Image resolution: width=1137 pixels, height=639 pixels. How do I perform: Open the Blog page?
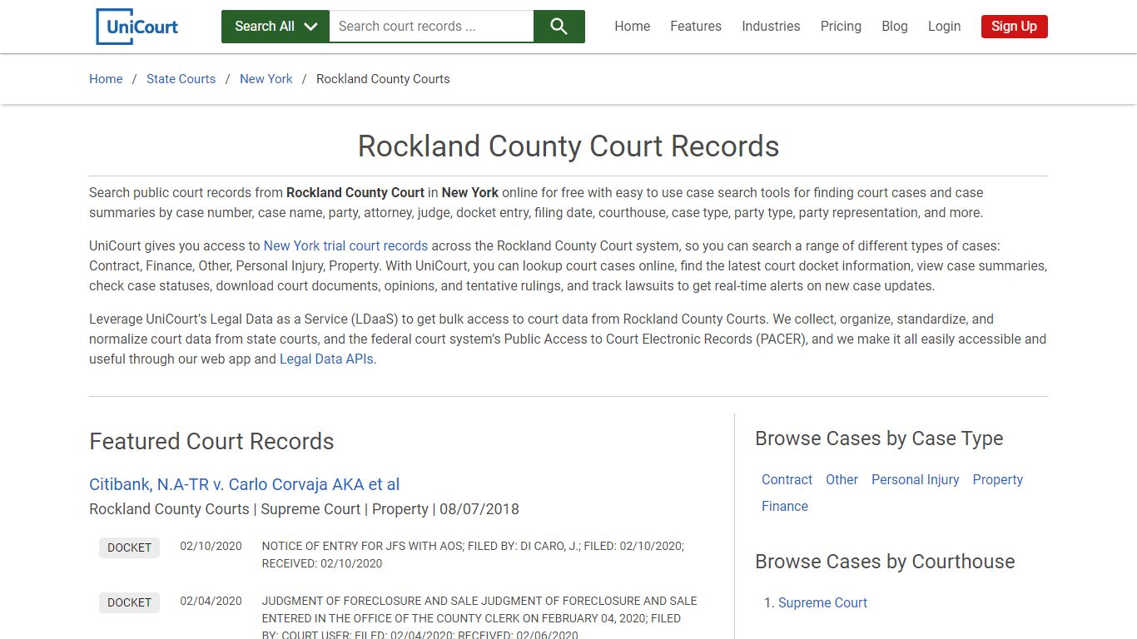pyautogui.click(x=895, y=27)
